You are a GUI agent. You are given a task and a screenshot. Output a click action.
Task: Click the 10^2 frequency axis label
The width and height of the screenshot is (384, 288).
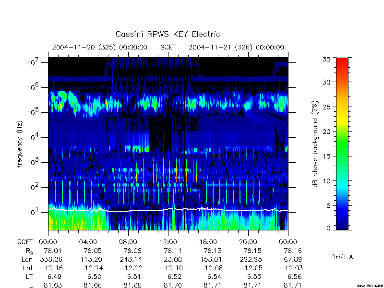[34, 187]
